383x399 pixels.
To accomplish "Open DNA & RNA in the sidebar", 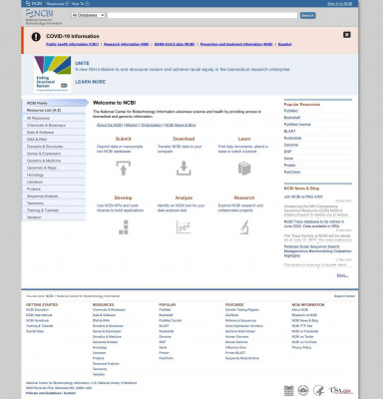I will coord(53,140).
